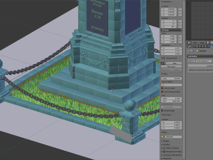Viewport: 213px width, 160px height.
Task: Toggle the Background Images checkbox
Action: [x=164, y=152]
